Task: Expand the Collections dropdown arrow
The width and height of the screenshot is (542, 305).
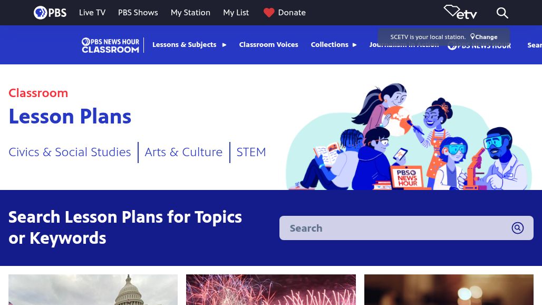Action: coord(354,45)
